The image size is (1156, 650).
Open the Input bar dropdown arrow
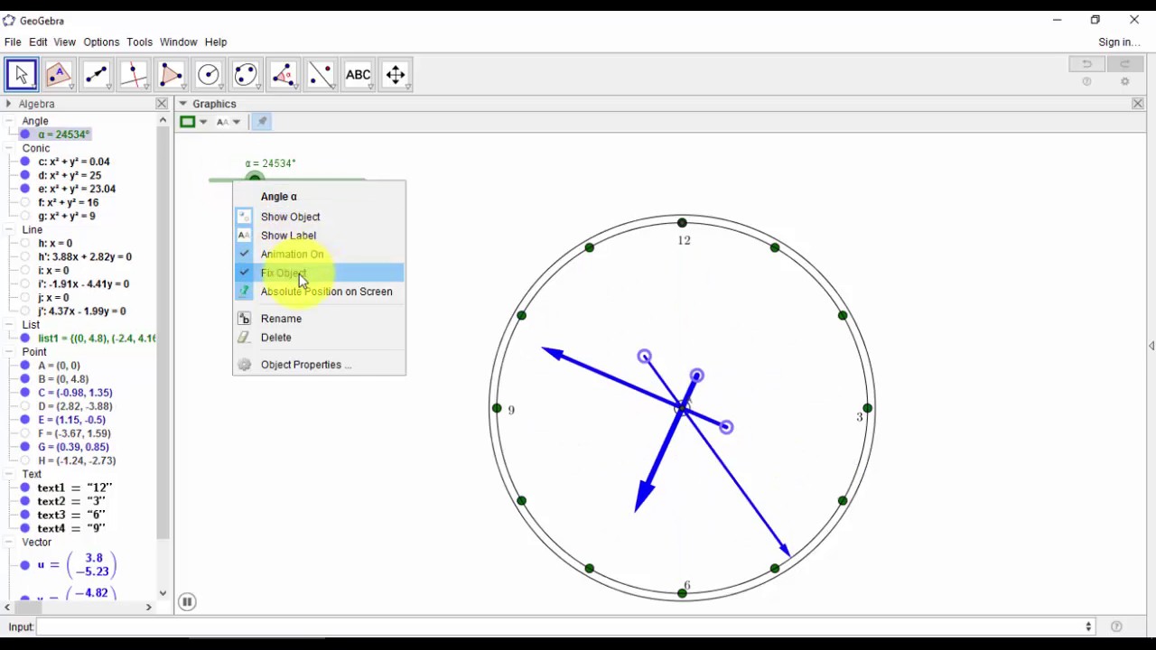1088,627
